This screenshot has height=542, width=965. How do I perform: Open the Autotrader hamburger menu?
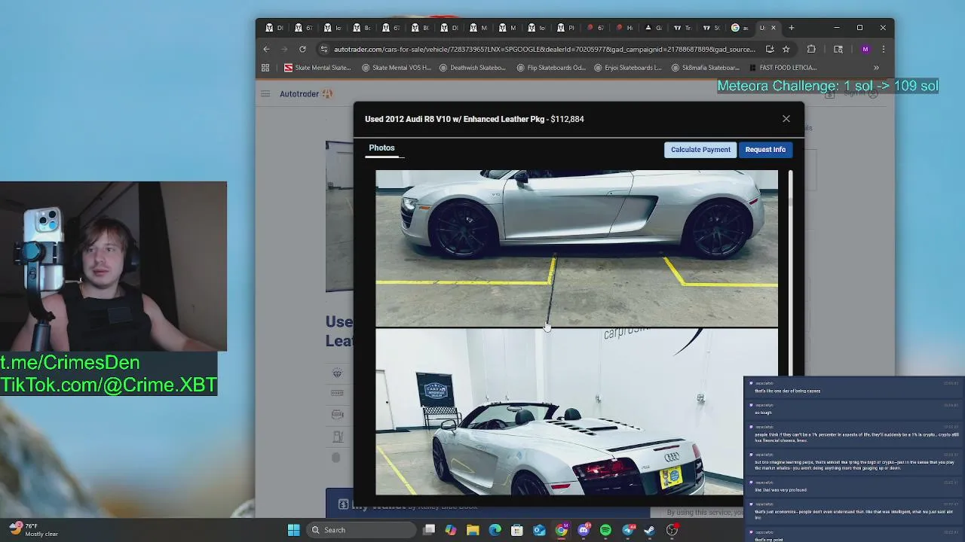[265, 94]
